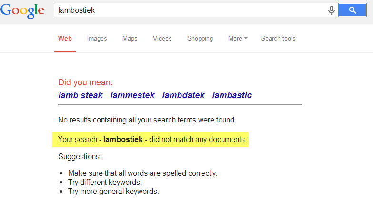Viewport: 373px width, 203px height.
Task: Select the "lambastic" suggested search
Action: click(232, 95)
